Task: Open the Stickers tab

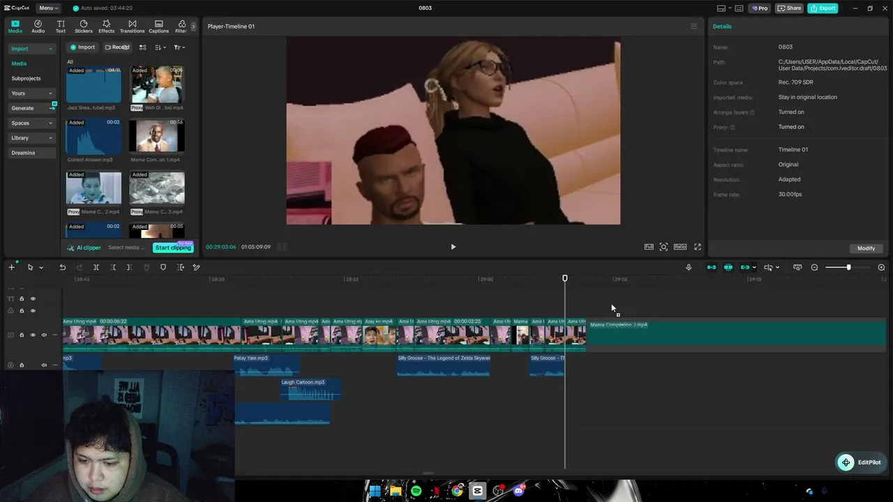Action: point(84,26)
